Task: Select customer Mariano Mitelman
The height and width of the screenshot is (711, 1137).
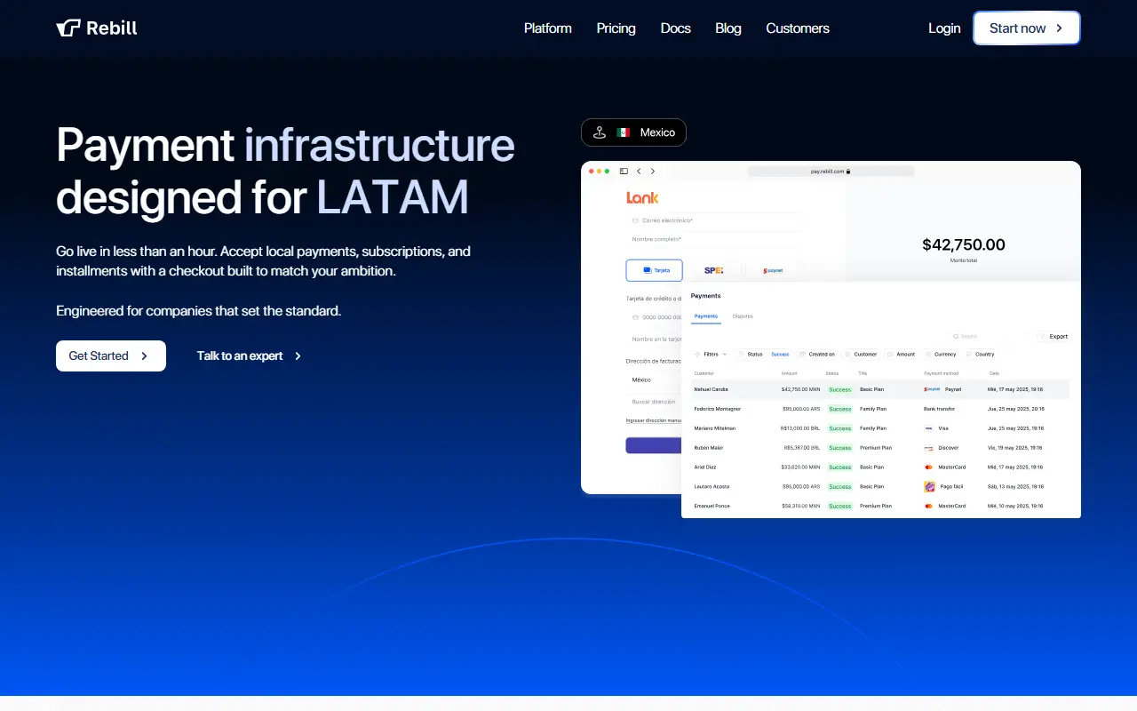Action: [x=715, y=428]
